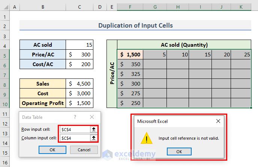
Task: Click the rotated 'Price/AC' vertical header cell
Action: point(112,74)
